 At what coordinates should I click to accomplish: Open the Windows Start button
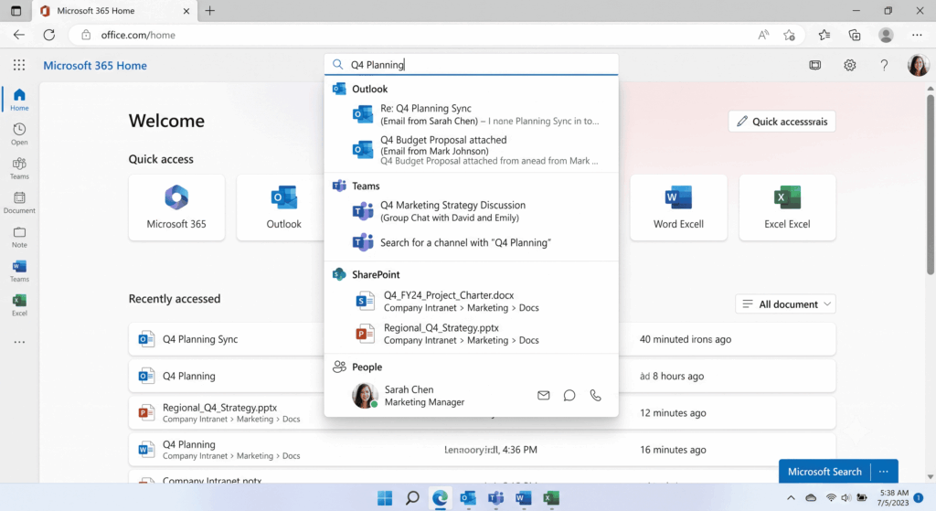click(x=385, y=498)
